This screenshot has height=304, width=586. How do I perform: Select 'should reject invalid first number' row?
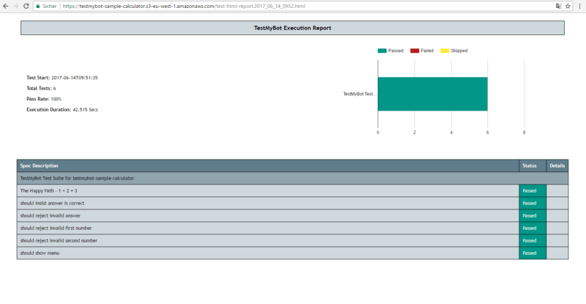tap(292, 228)
